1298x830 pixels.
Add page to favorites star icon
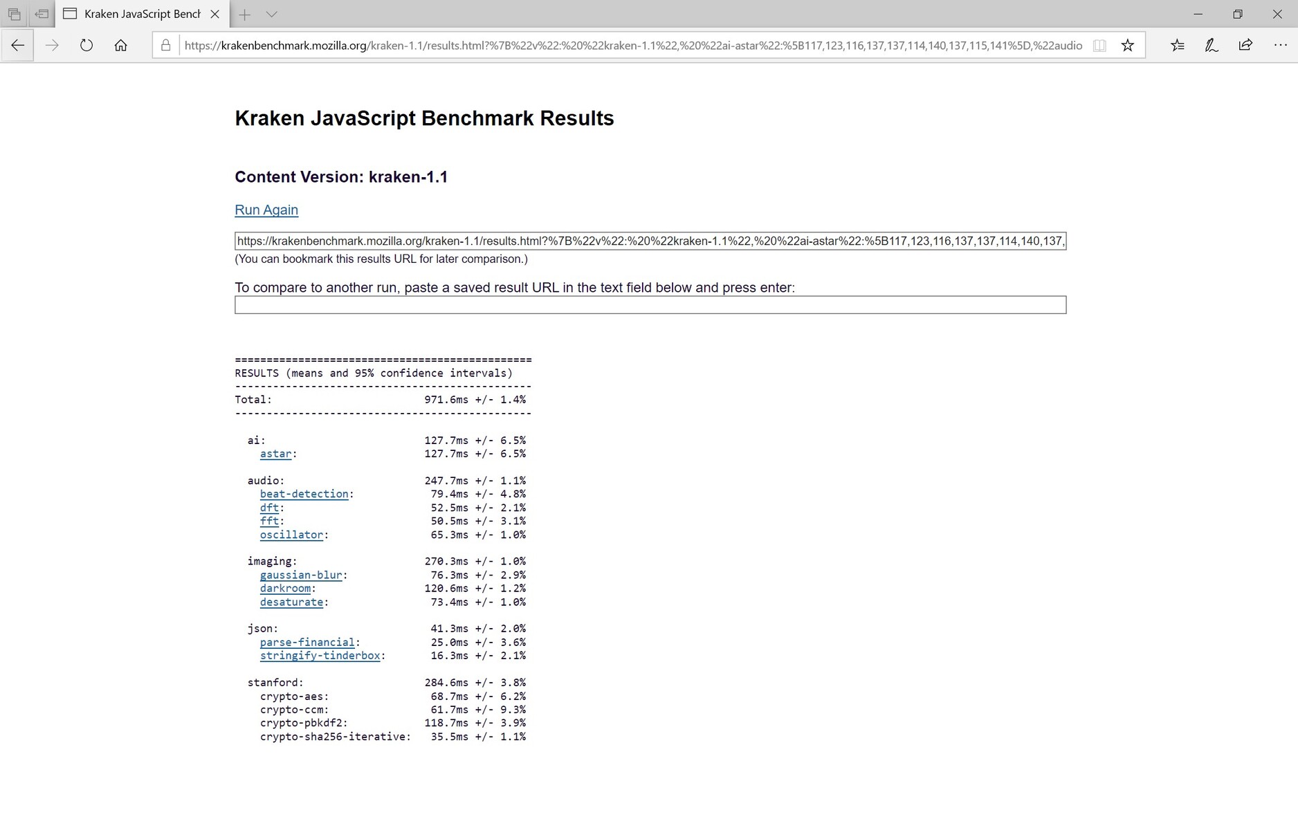pyautogui.click(x=1128, y=46)
